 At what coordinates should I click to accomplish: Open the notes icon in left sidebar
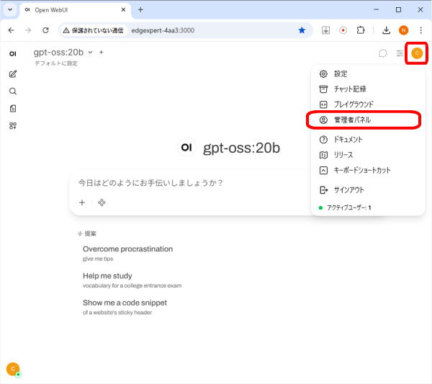point(13,109)
